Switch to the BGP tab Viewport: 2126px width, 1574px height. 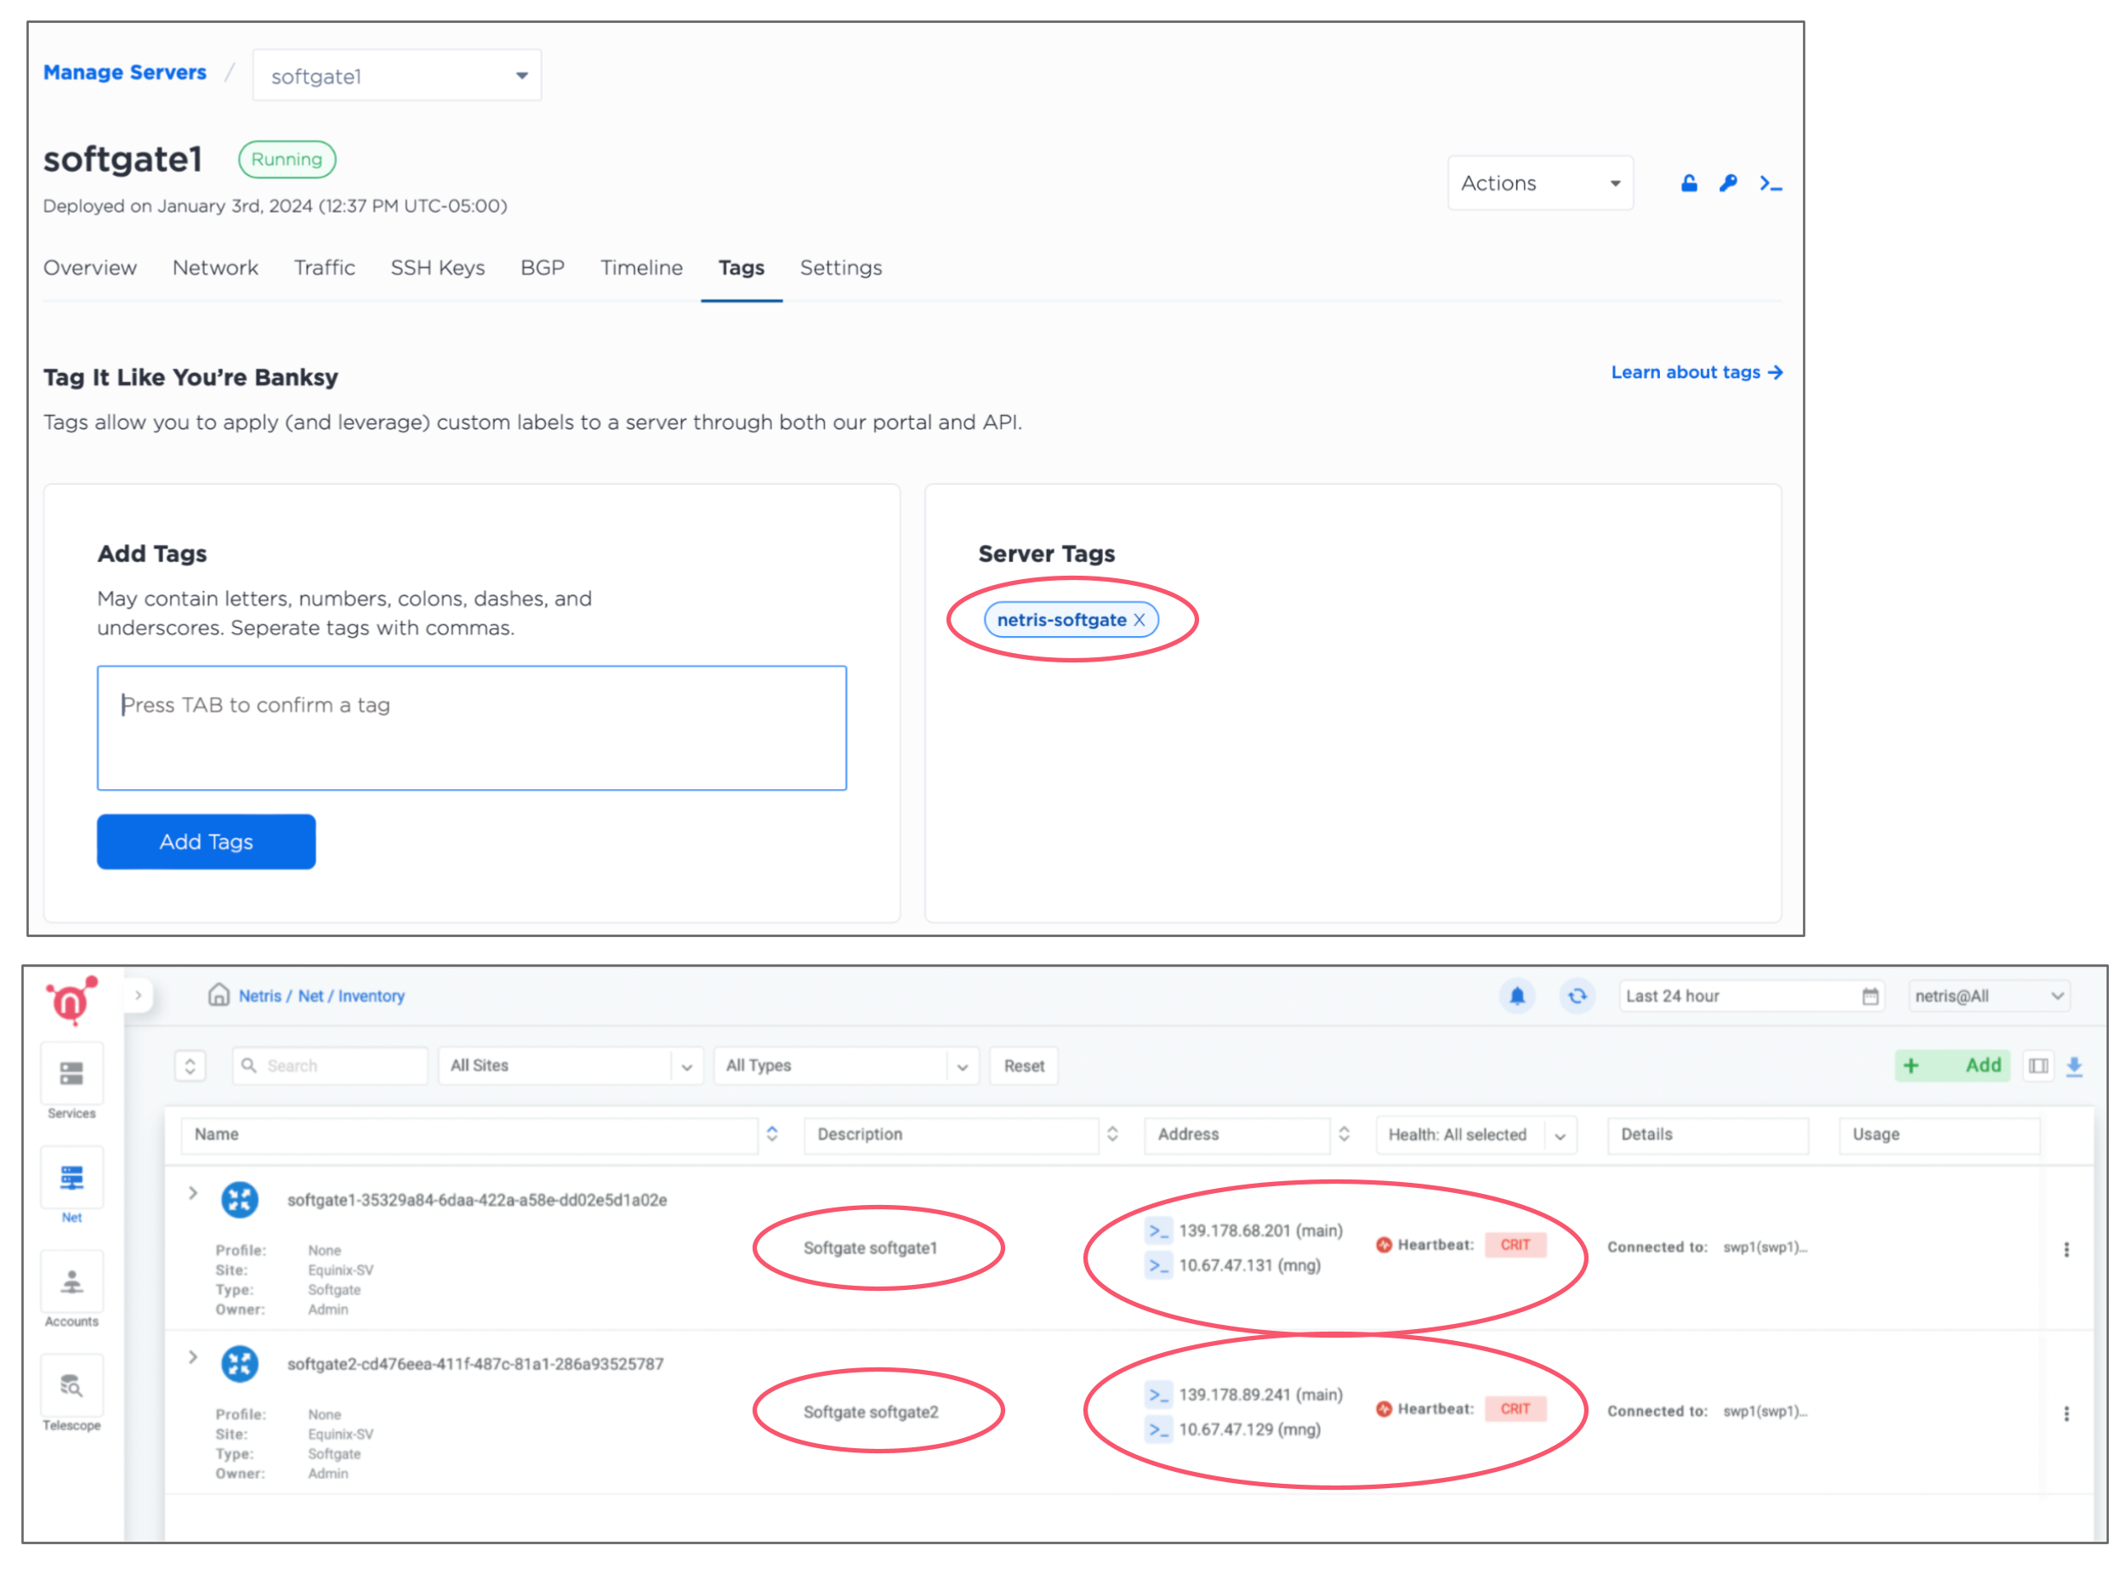[543, 268]
